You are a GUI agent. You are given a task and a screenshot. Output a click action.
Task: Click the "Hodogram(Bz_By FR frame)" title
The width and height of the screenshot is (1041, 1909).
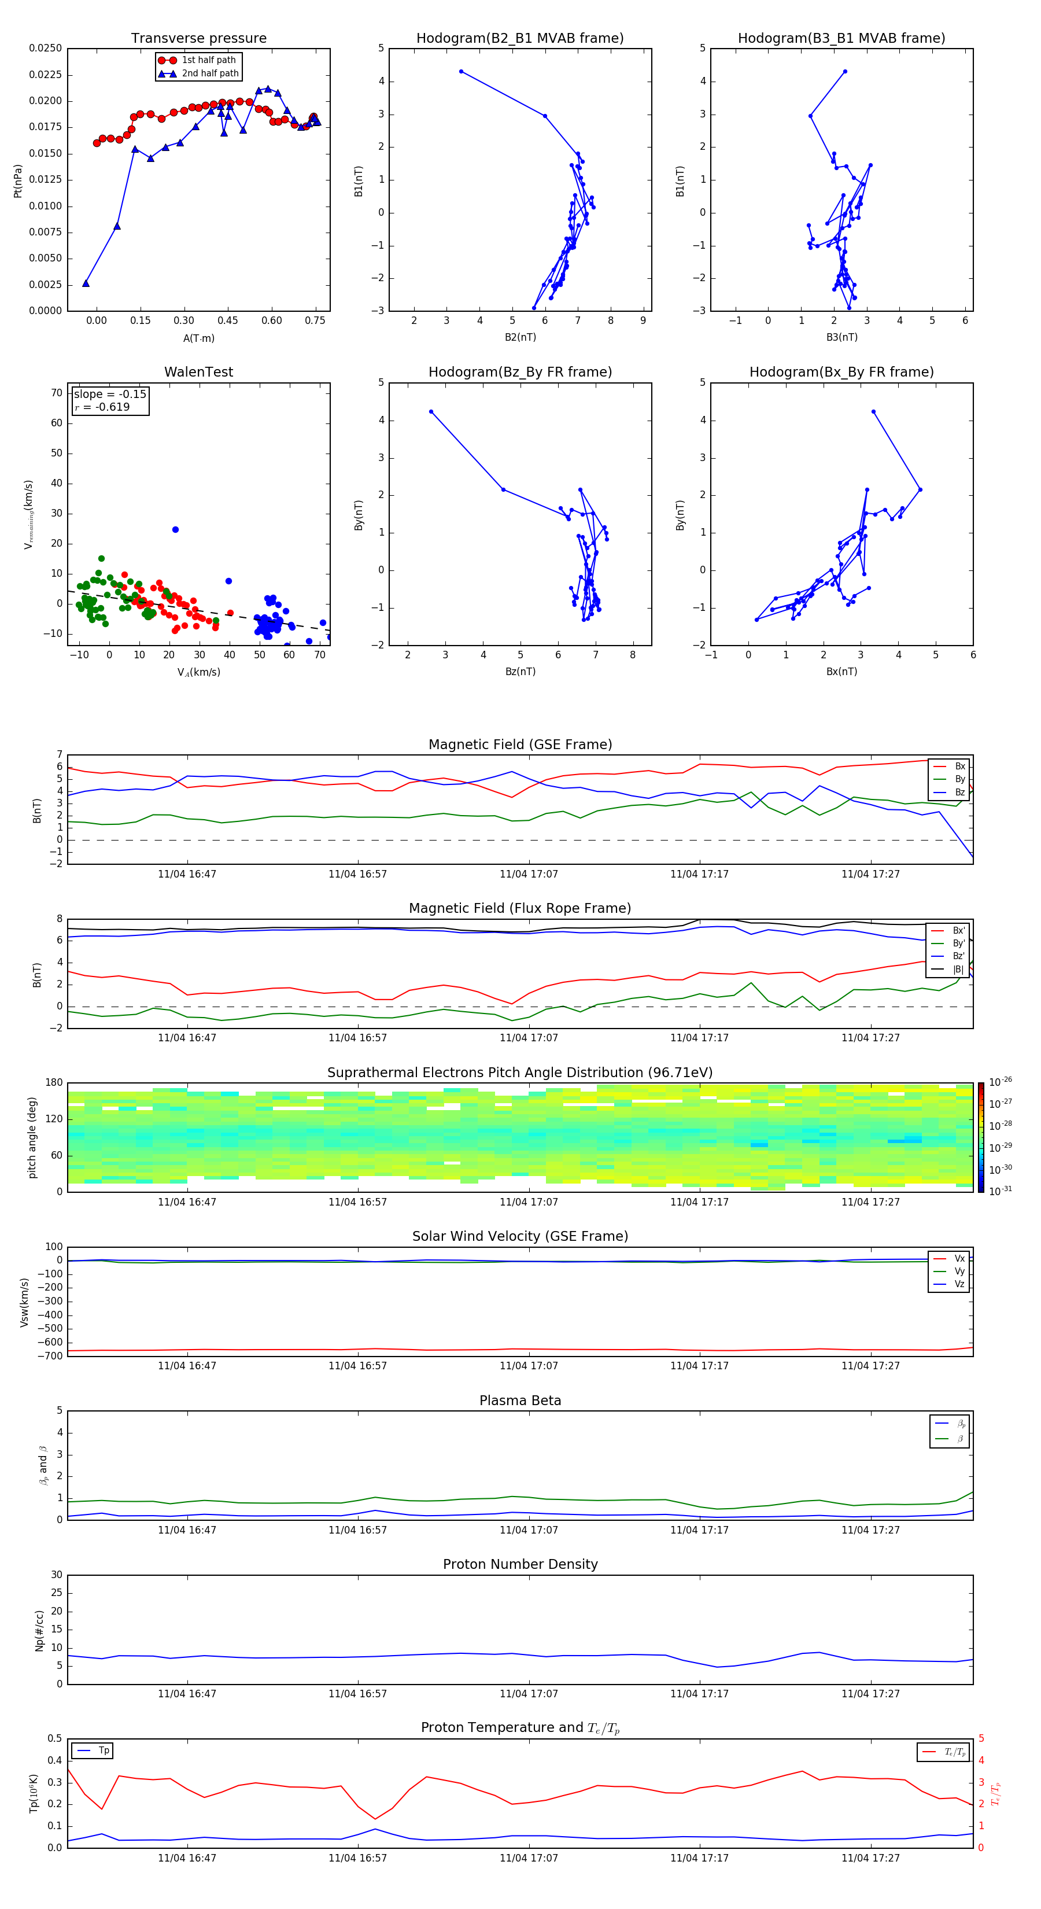(x=520, y=372)
